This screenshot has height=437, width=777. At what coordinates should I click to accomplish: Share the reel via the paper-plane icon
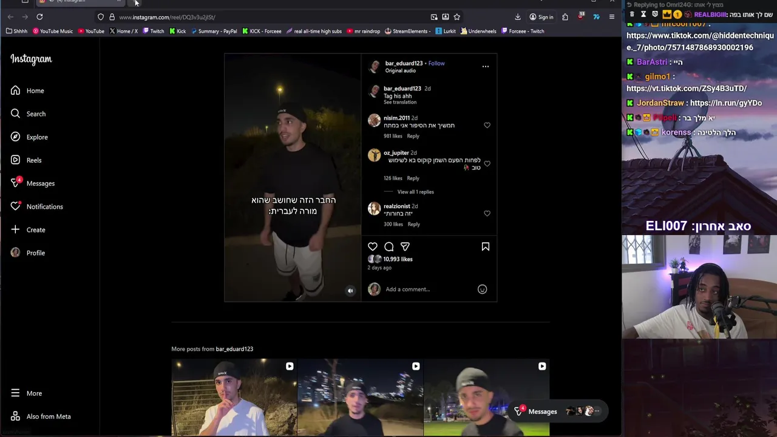coord(405,246)
